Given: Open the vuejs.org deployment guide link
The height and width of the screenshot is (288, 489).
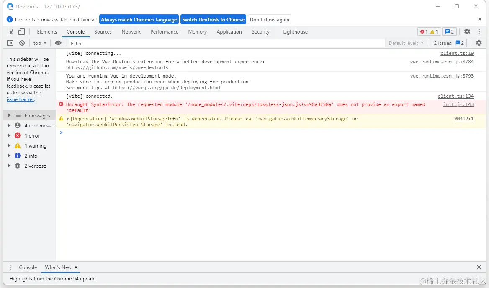Looking at the screenshot, I should [167, 88].
